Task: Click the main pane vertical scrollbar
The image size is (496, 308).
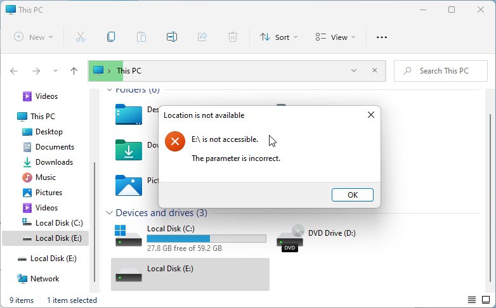Action: pos(490,198)
